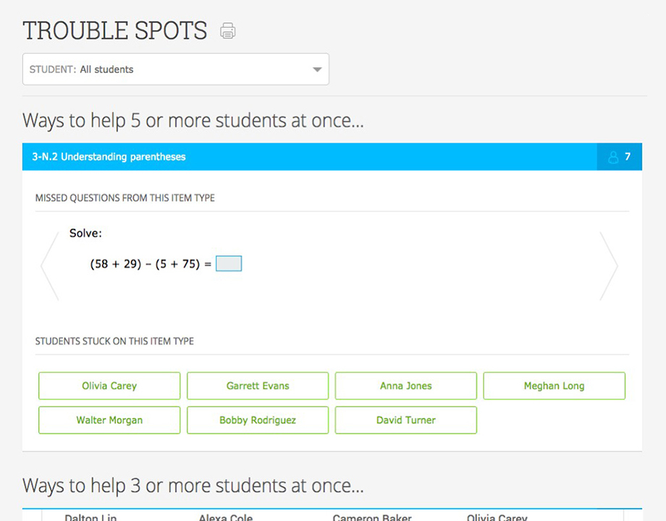Click the TROUBLE SPOTS page heading
The image size is (666, 521).
coord(114,30)
